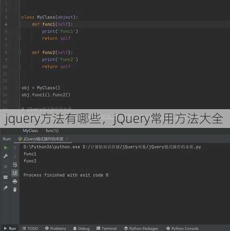Open the TODO tool window tab
Viewport: 230px width, 231px height.
[30, 228]
